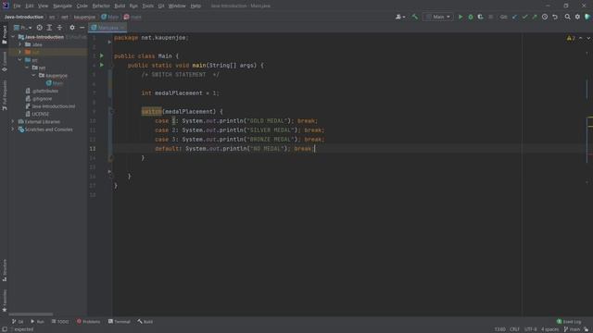593x333 pixels.
Task: Toggle tool window bars icon in status corner
Action: [x=4, y=329]
